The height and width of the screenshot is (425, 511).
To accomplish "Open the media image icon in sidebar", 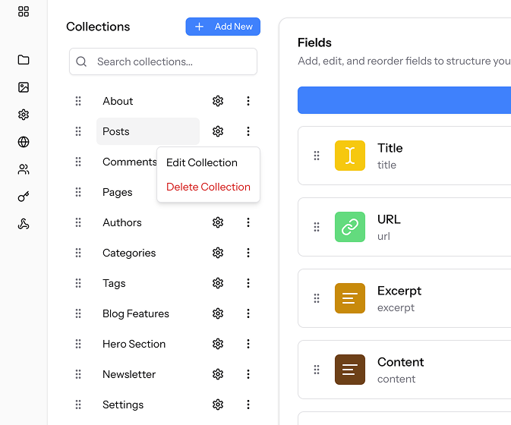I will coord(24,87).
